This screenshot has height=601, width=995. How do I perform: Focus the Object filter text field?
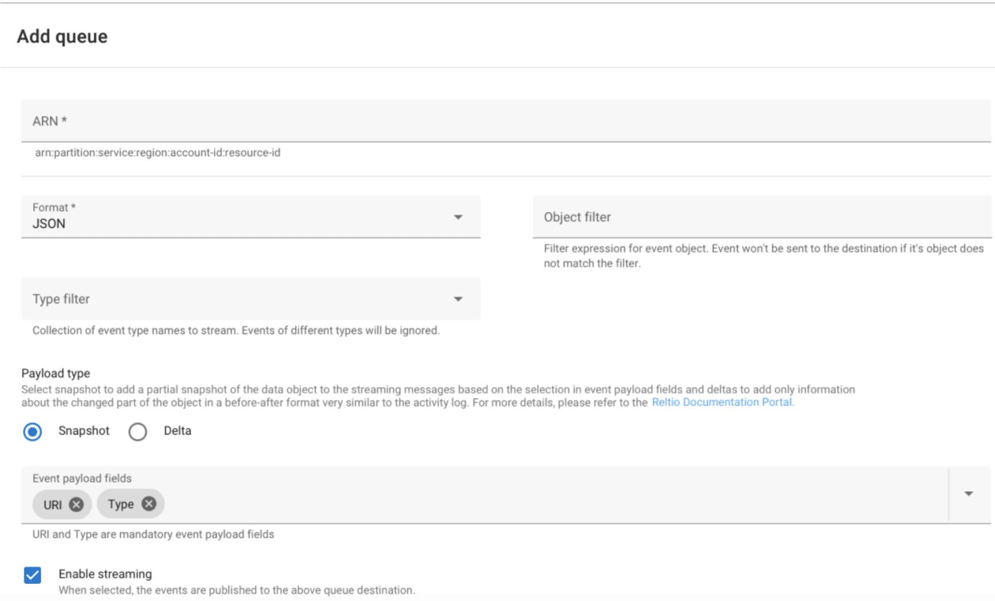761,217
